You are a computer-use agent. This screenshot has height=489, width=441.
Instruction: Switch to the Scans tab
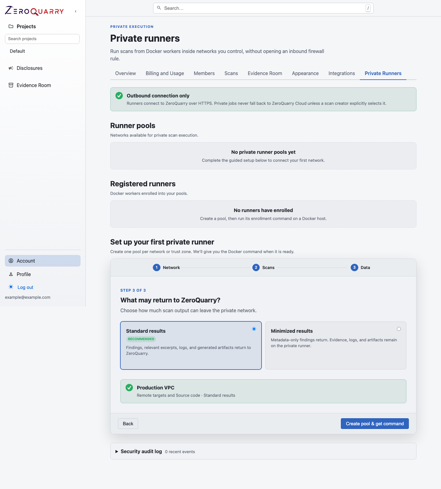[231, 74]
